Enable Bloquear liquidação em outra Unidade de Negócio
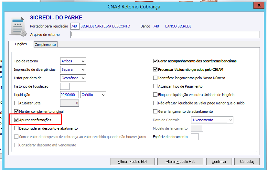The image size is (267, 170). (155, 95)
